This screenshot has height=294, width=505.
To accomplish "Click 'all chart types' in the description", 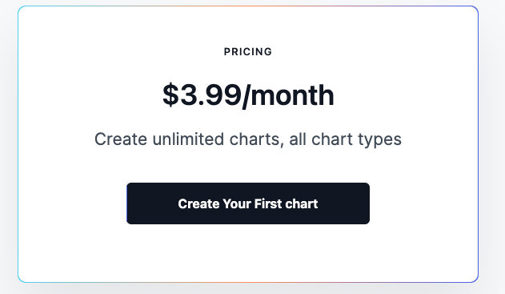I will coord(345,139).
